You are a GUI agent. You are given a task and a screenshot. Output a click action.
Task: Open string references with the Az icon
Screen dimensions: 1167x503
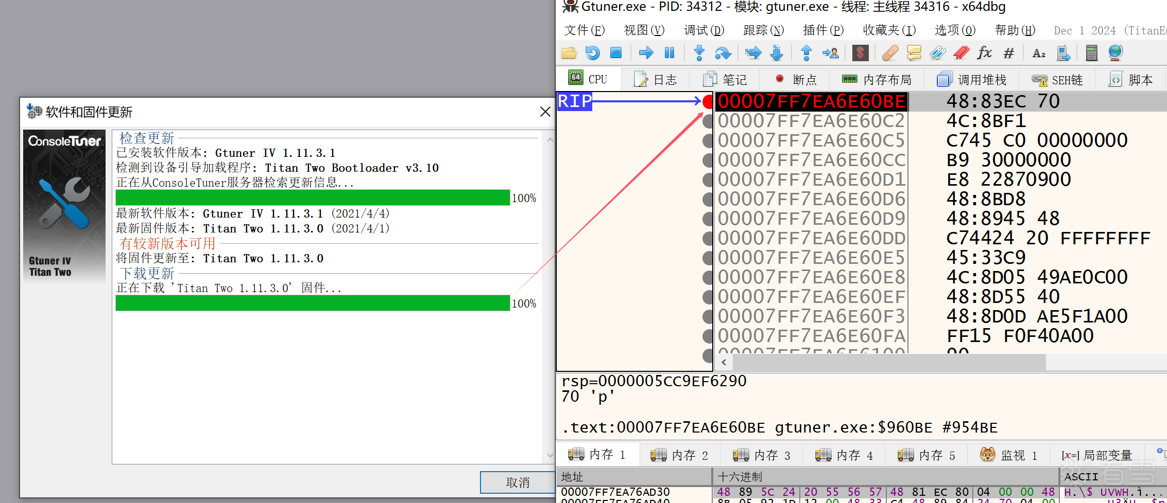1039,52
